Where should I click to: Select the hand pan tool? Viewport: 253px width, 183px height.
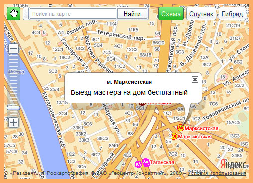13,14
